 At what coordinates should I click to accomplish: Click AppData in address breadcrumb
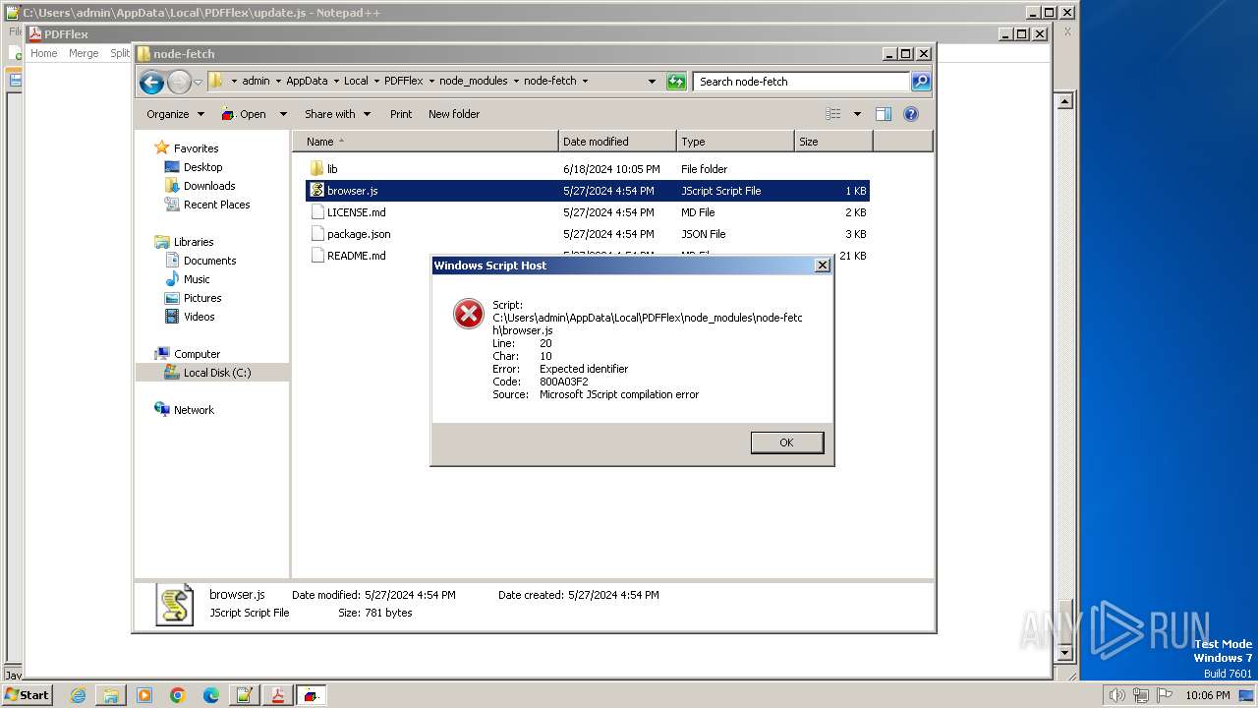click(307, 81)
